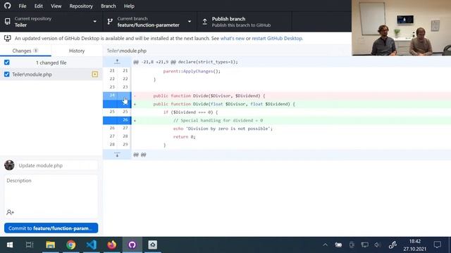Click the commit summary field Update module.php
The width and height of the screenshot is (451, 253).
pos(57,166)
